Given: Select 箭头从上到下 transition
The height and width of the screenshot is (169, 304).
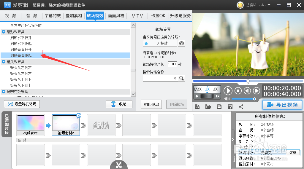Looking at the screenshot, I should tap(21, 79).
